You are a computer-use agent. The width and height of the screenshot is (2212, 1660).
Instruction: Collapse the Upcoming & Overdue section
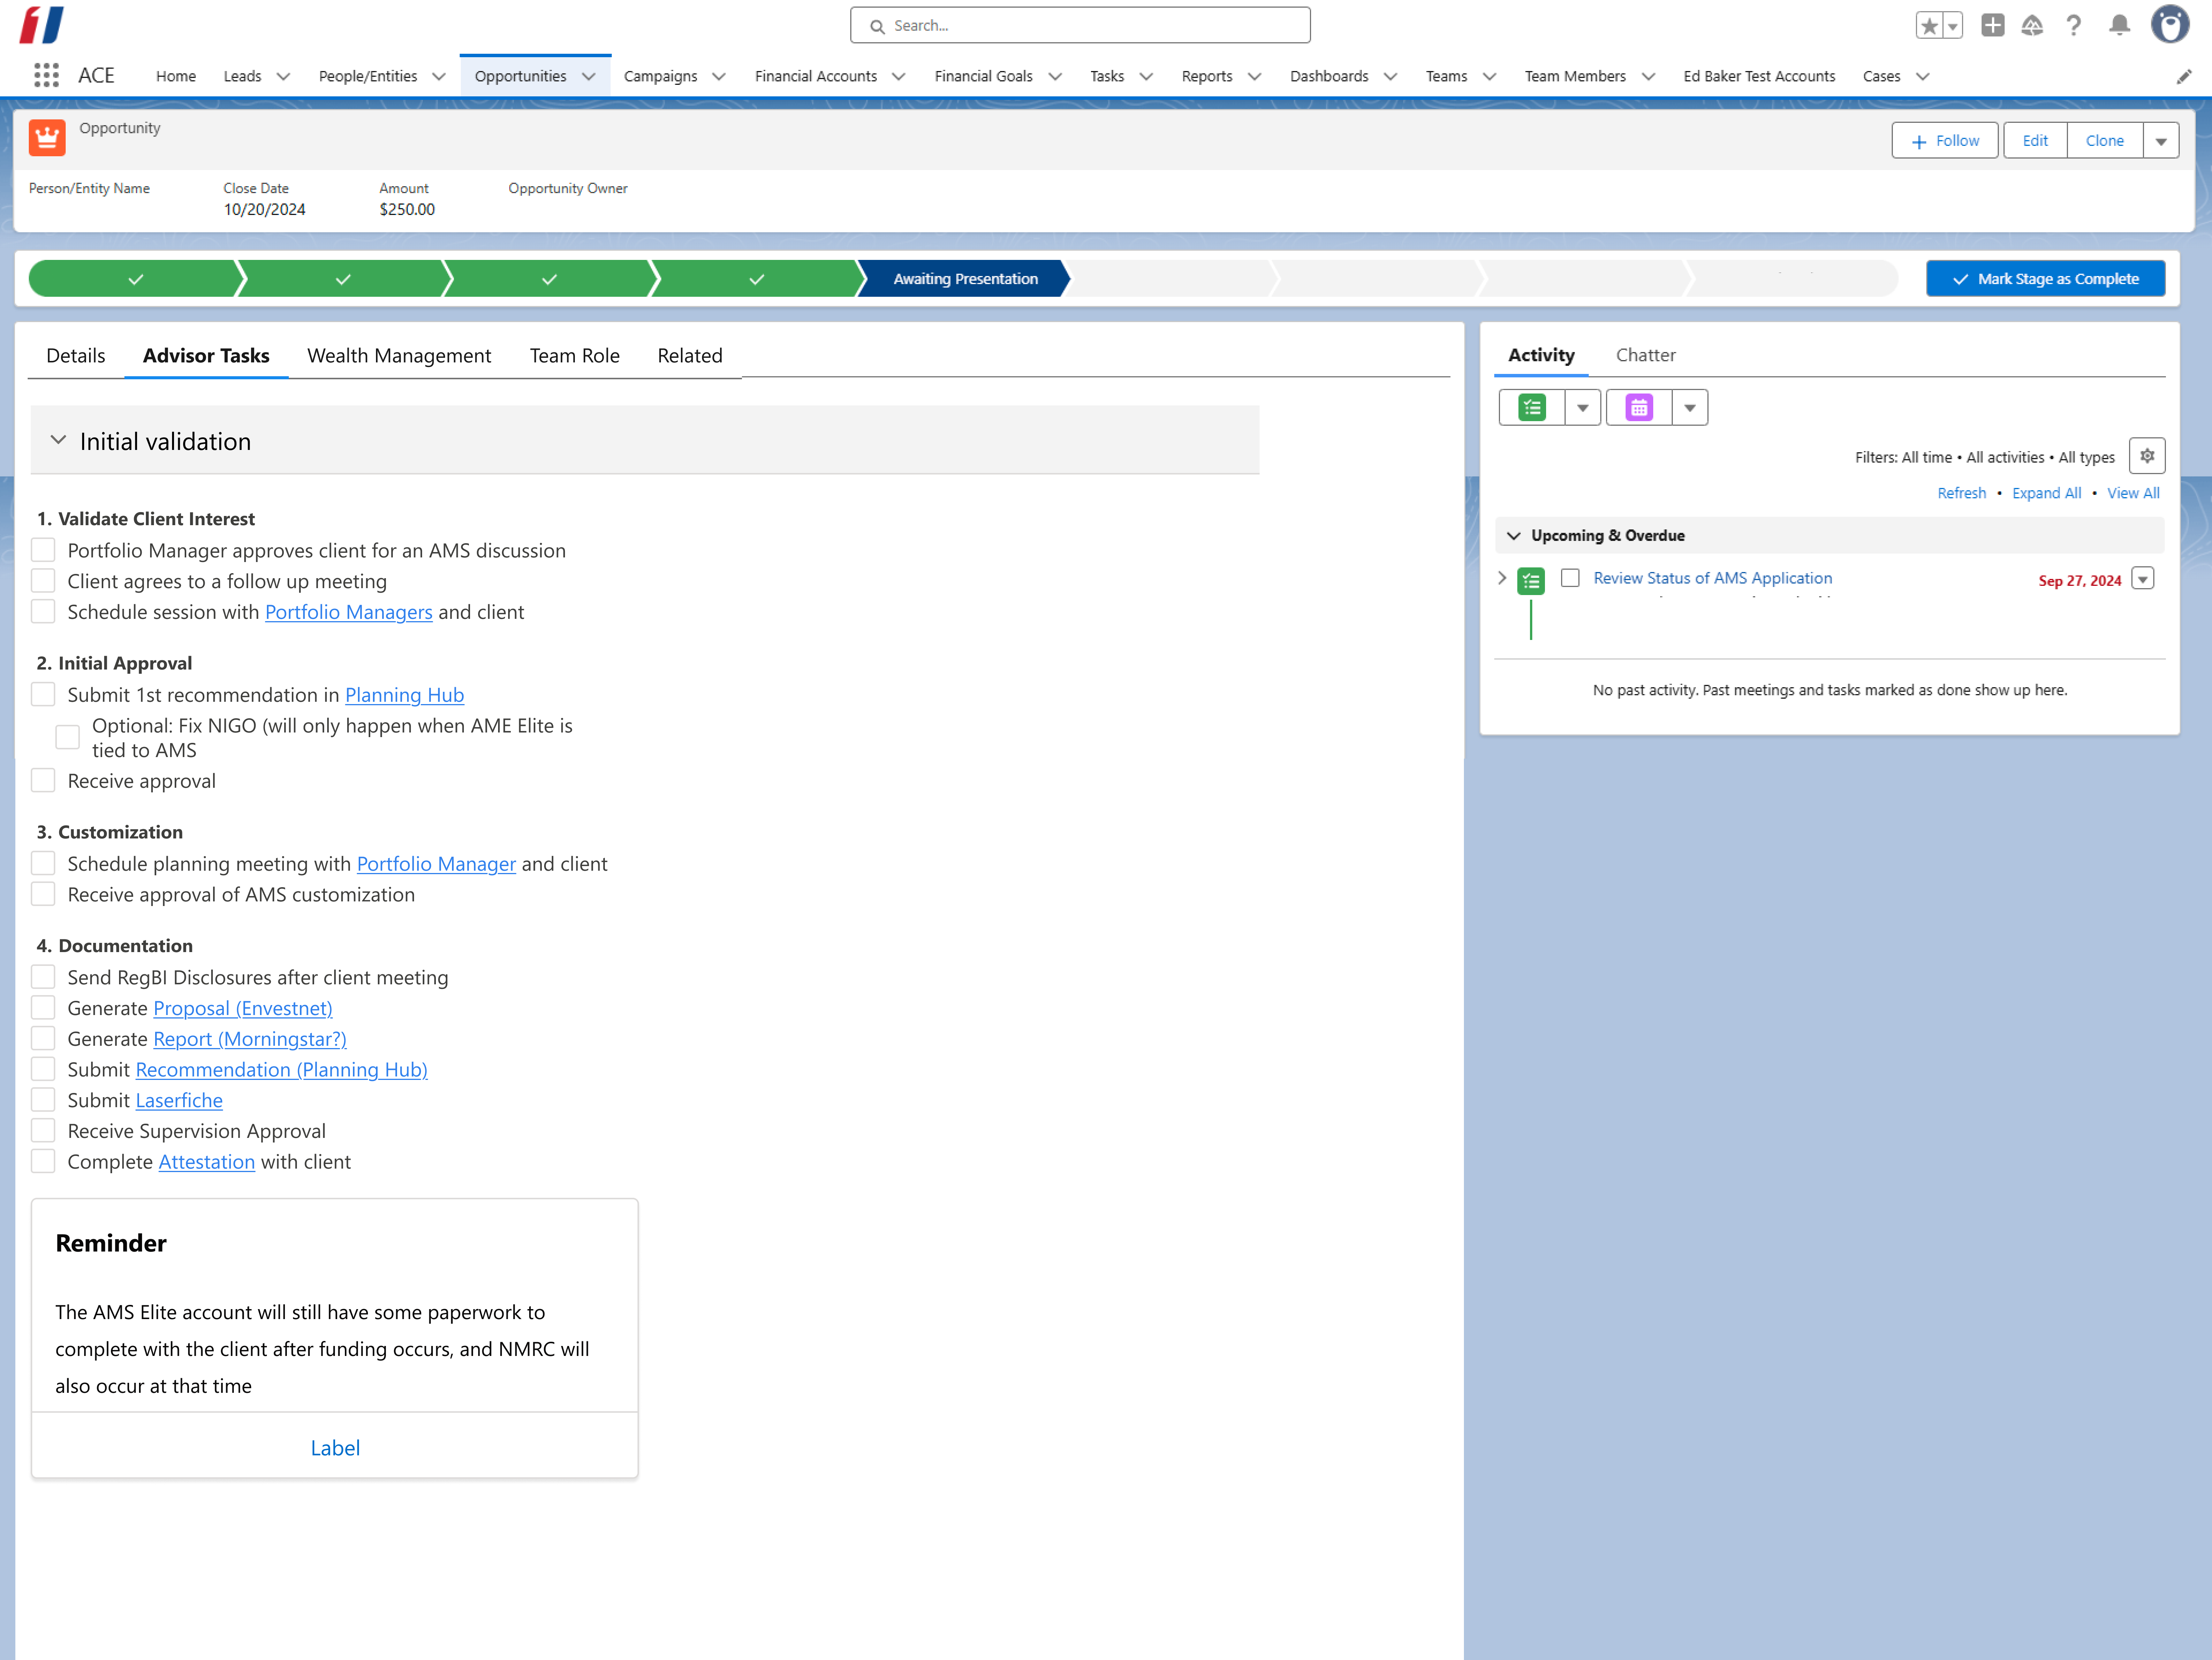coord(1513,536)
